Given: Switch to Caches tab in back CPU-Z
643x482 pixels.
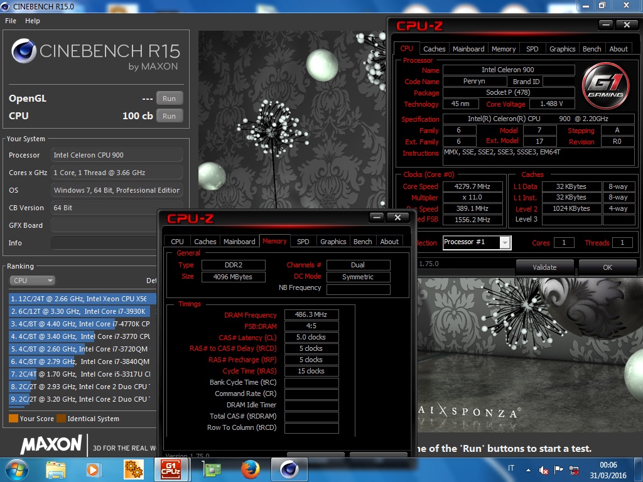Looking at the screenshot, I should pos(434,49).
